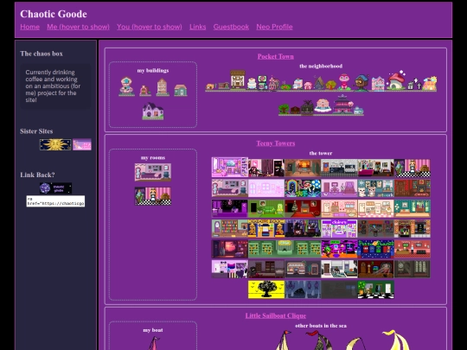Image resolution: width=467 pixels, height=350 pixels.
Task: Click the blue-roofed birdhouse in the neighborhood
Action: tap(361, 82)
